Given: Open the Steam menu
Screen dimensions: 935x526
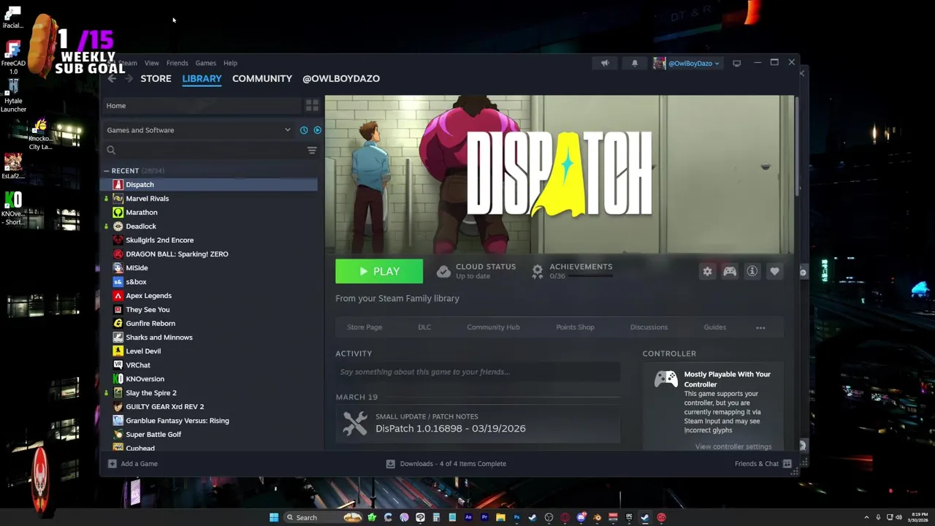Looking at the screenshot, I should pyautogui.click(x=128, y=63).
